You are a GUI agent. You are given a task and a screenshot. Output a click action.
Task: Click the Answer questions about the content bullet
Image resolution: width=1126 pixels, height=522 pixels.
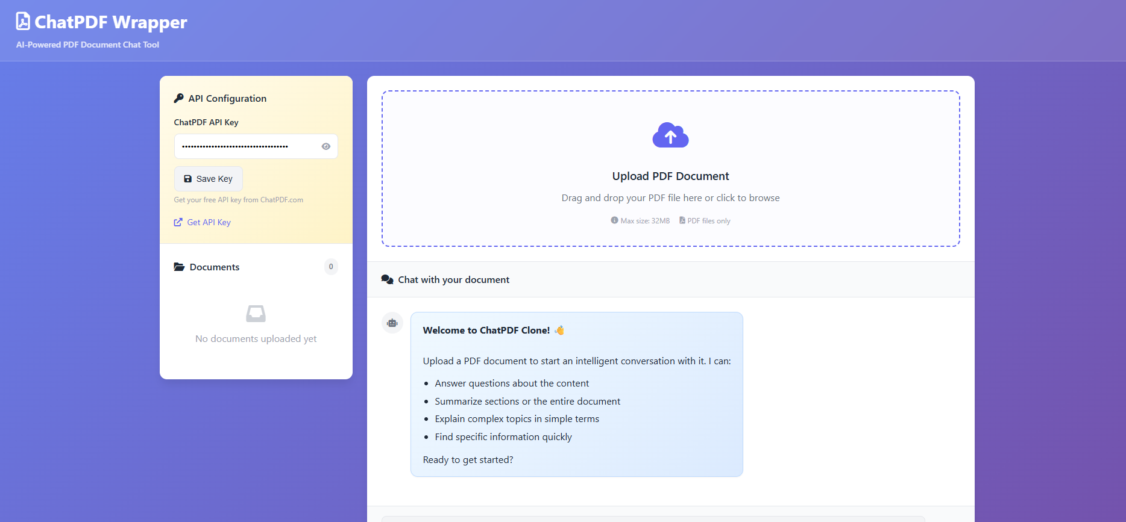(x=512, y=384)
